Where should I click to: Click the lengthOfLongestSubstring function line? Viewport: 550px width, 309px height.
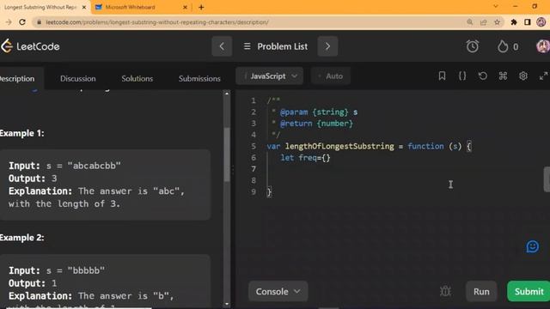(x=370, y=146)
